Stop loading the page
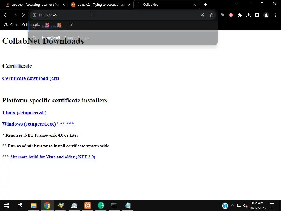The width and height of the screenshot is (281, 211). 24,15
